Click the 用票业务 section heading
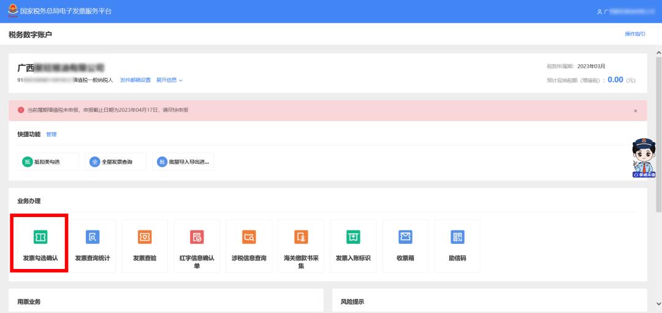The width and height of the screenshot is (662, 313). 29,301
